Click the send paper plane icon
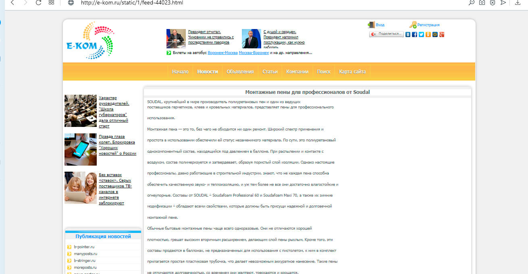 [x=503, y=2]
